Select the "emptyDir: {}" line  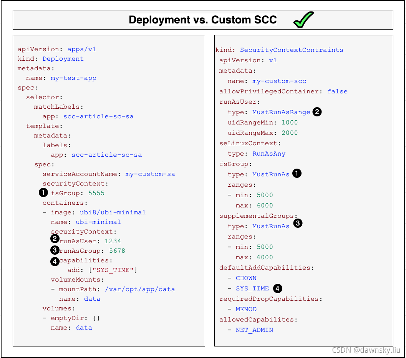click(75, 318)
